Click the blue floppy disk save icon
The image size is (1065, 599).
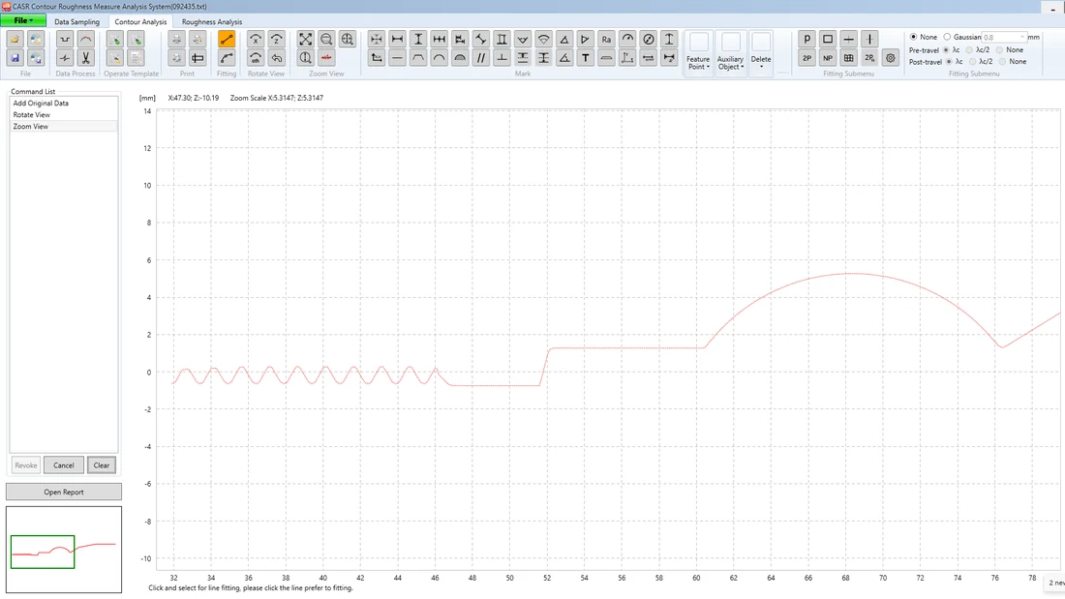coord(15,58)
